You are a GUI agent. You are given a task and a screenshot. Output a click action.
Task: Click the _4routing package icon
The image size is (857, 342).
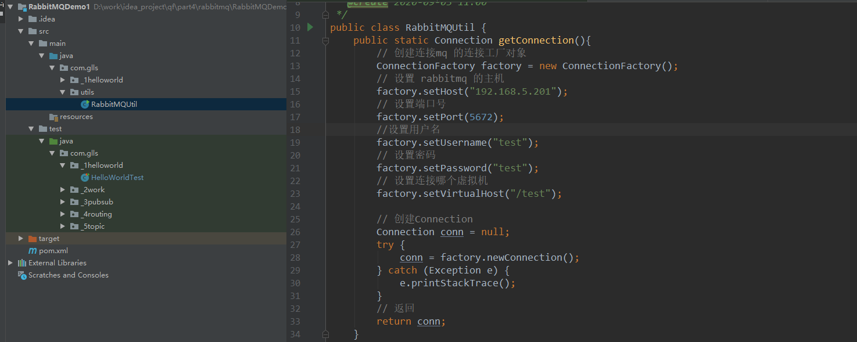click(x=74, y=214)
